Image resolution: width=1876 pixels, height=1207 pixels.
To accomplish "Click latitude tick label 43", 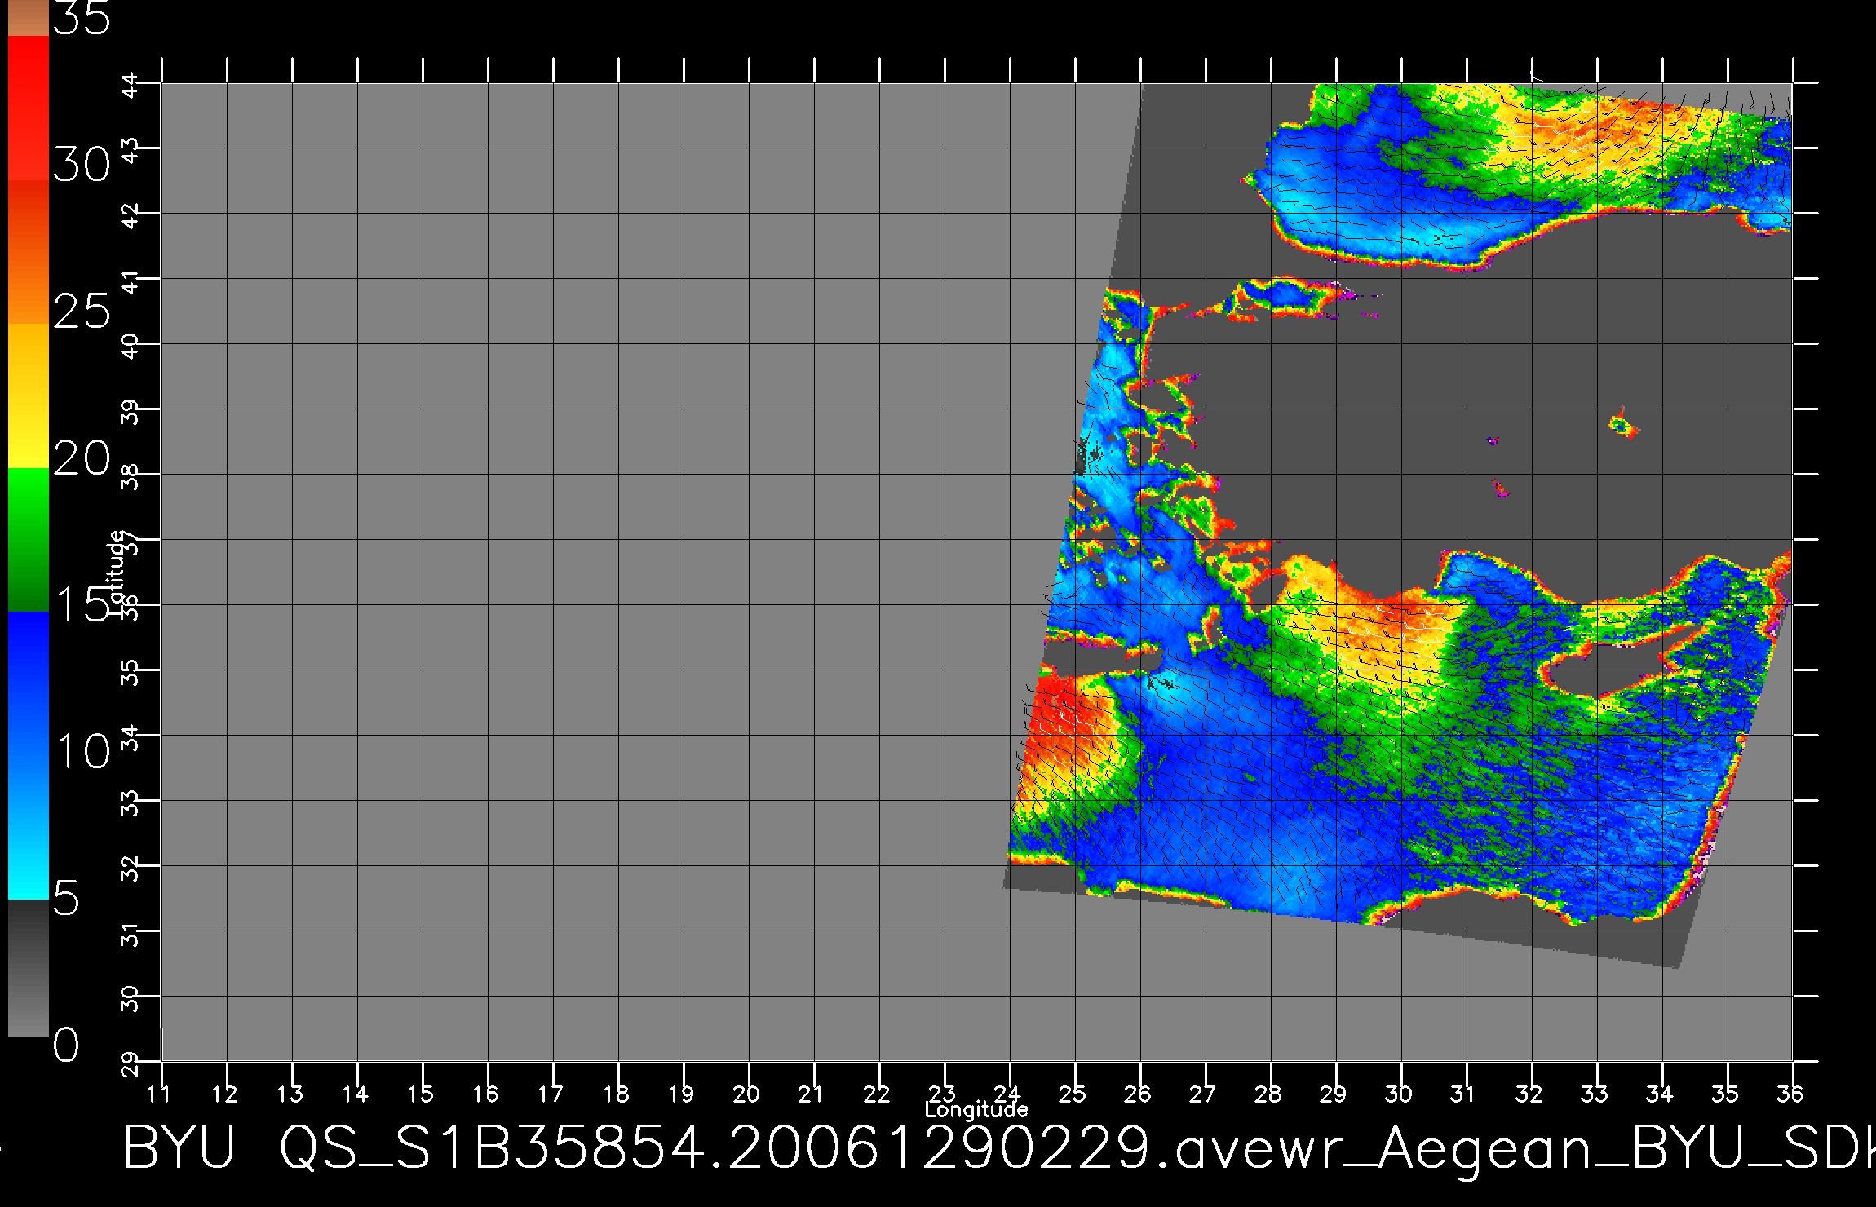I will [x=131, y=150].
